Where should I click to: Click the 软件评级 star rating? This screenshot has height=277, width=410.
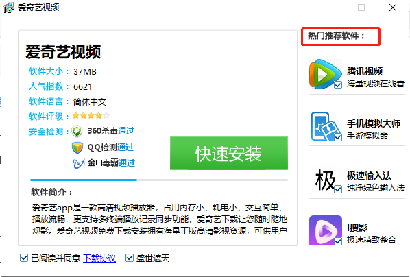click(91, 115)
